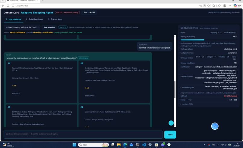View site information icon beside the address

pos(13,6)
